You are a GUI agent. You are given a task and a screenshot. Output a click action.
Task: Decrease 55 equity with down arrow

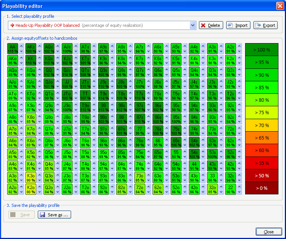pos(185,157)
